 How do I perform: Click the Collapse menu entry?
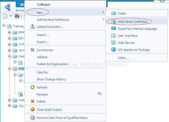[x=43, y=4]
